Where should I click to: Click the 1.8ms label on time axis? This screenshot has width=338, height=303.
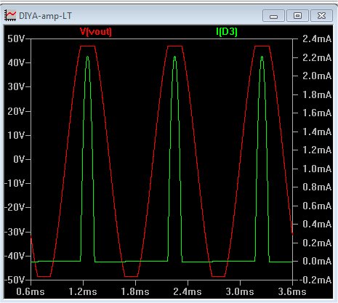pyautogui.click(x=135, y=291)
